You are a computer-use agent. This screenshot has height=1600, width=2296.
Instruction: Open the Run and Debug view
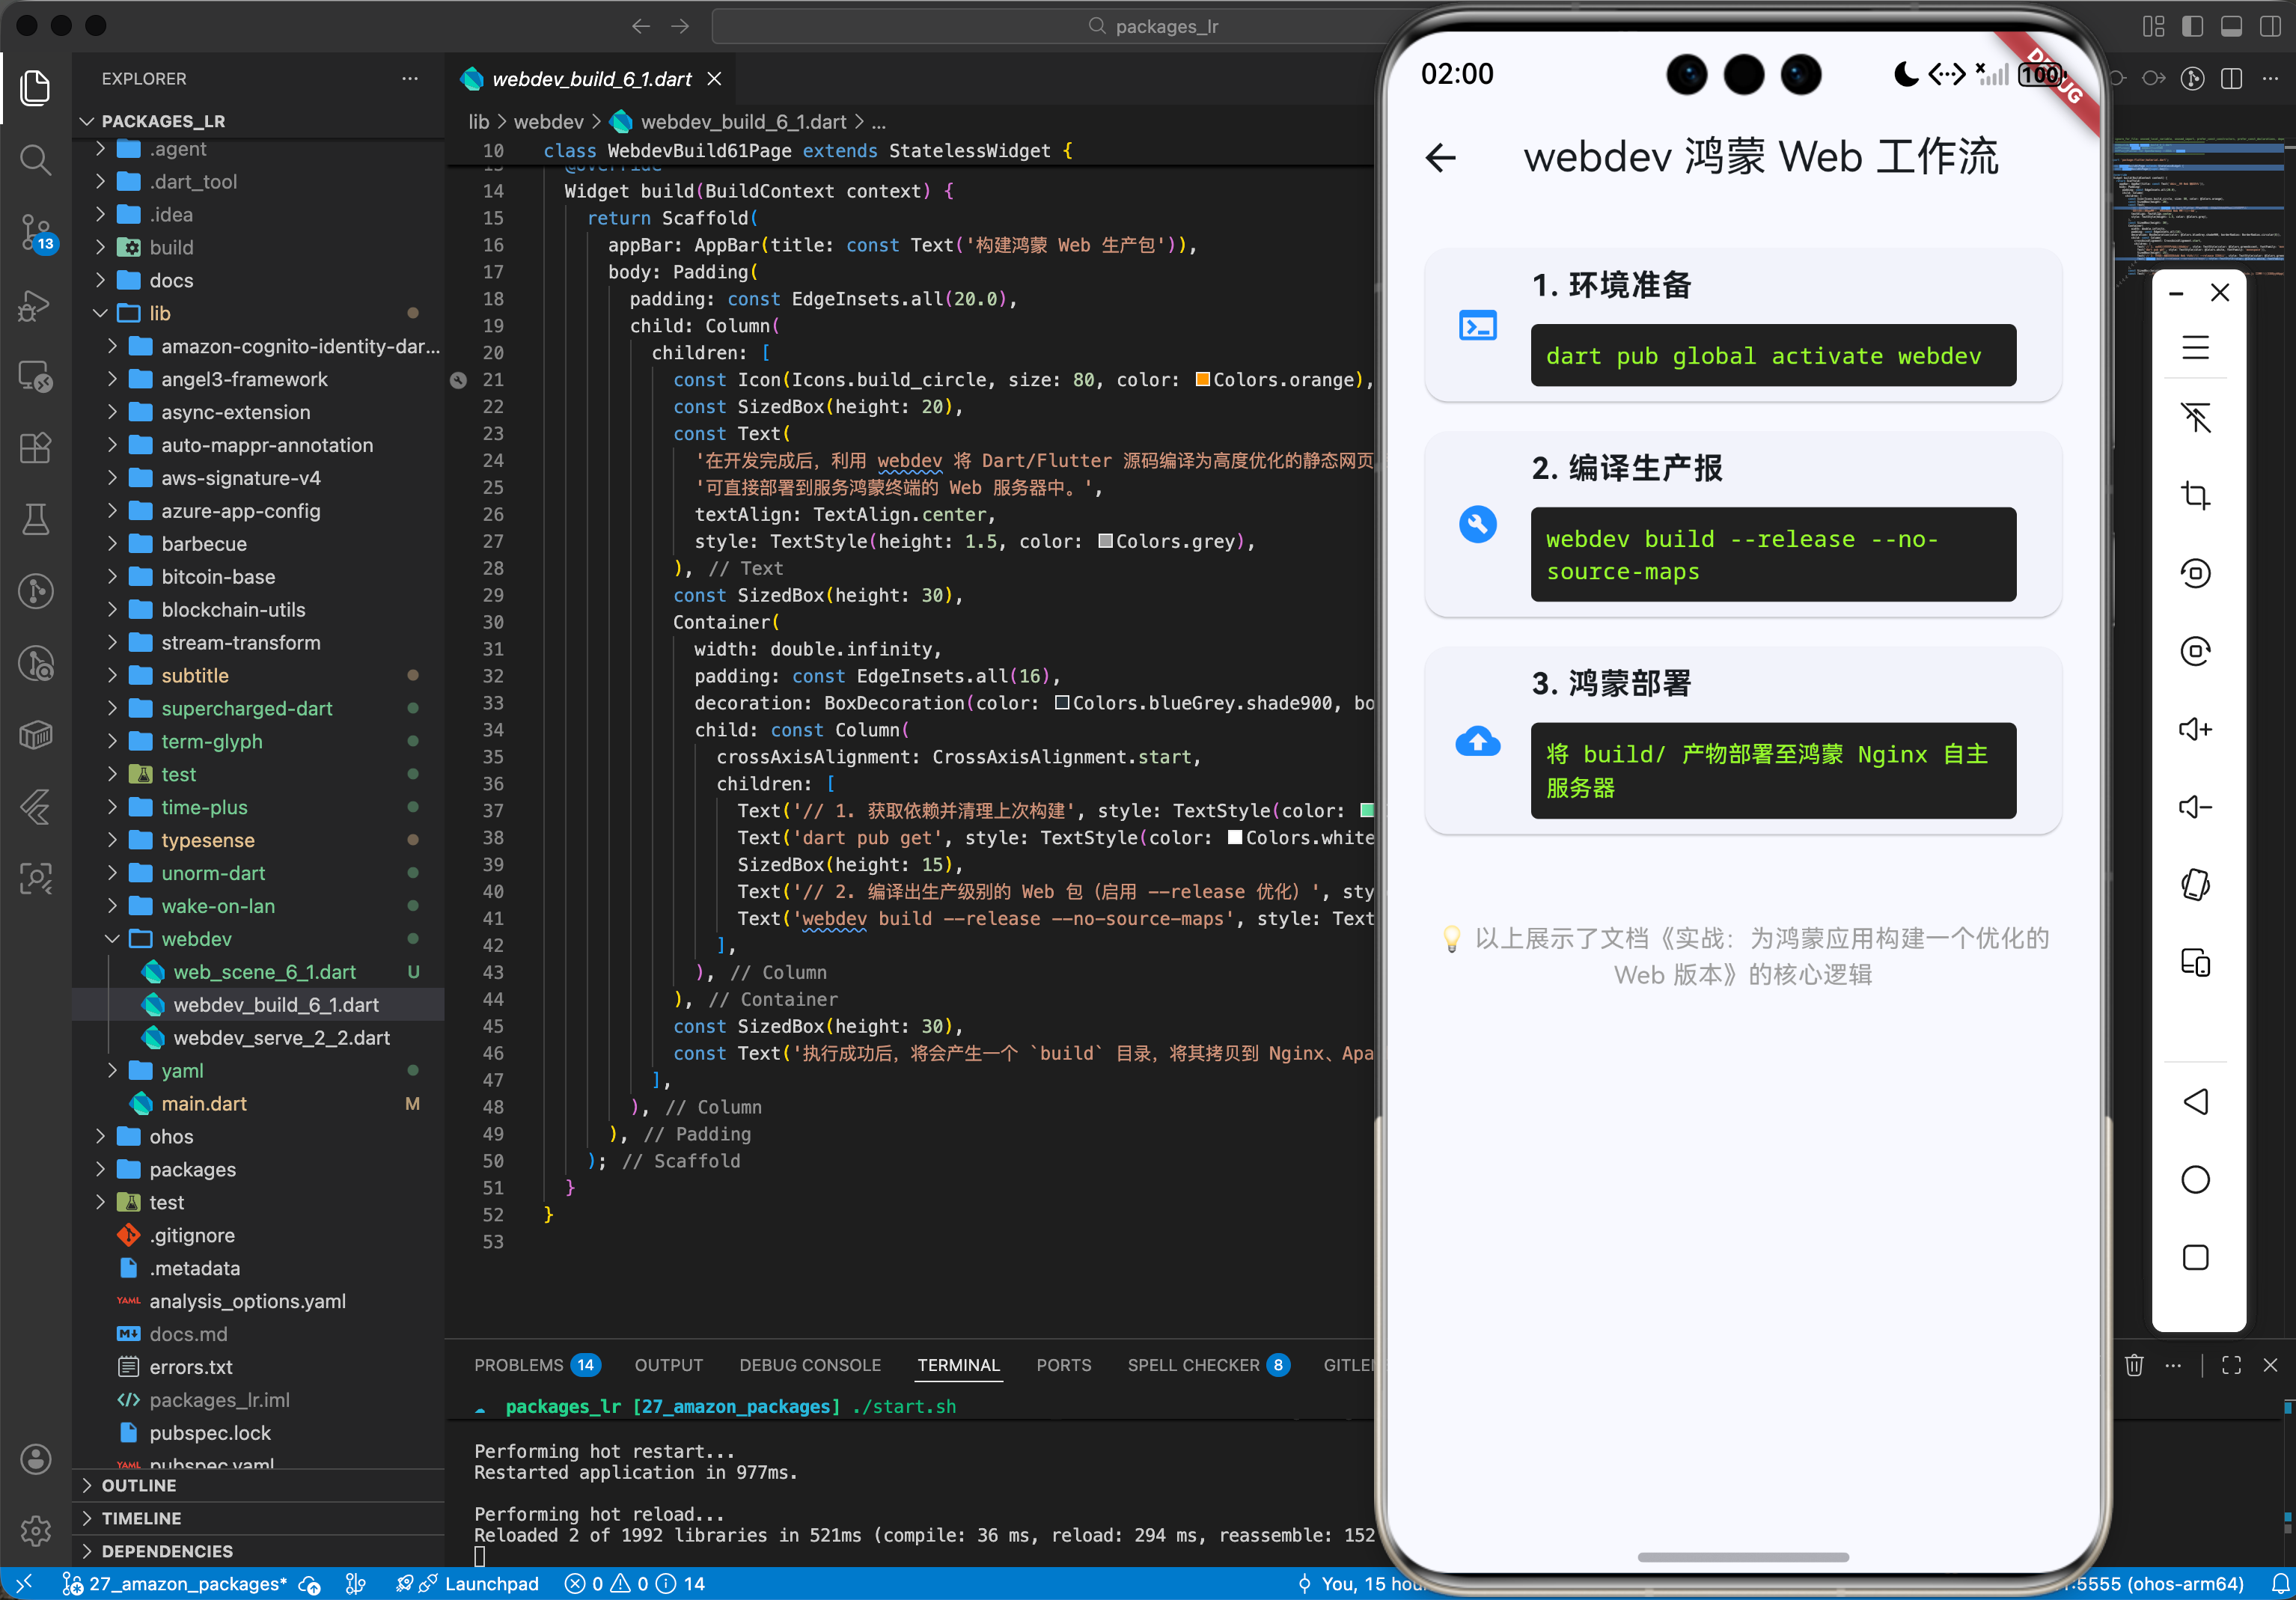point(35,305)
